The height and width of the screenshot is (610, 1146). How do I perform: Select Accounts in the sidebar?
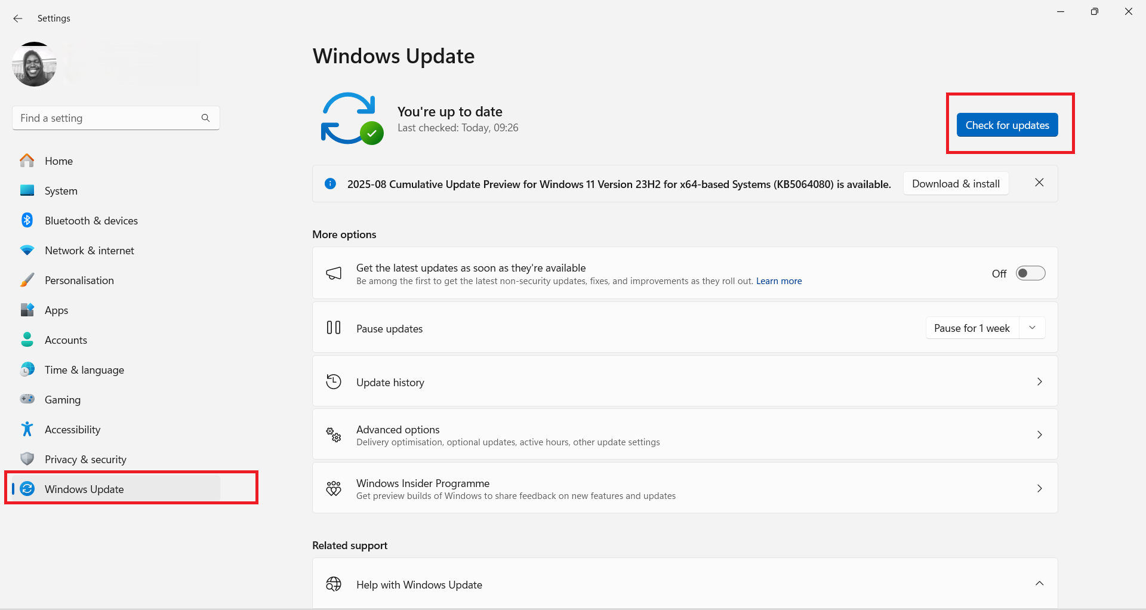[x=66, y=340]
